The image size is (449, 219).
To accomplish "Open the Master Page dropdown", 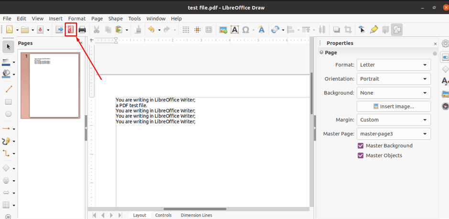I will click(x=394, y=134).
